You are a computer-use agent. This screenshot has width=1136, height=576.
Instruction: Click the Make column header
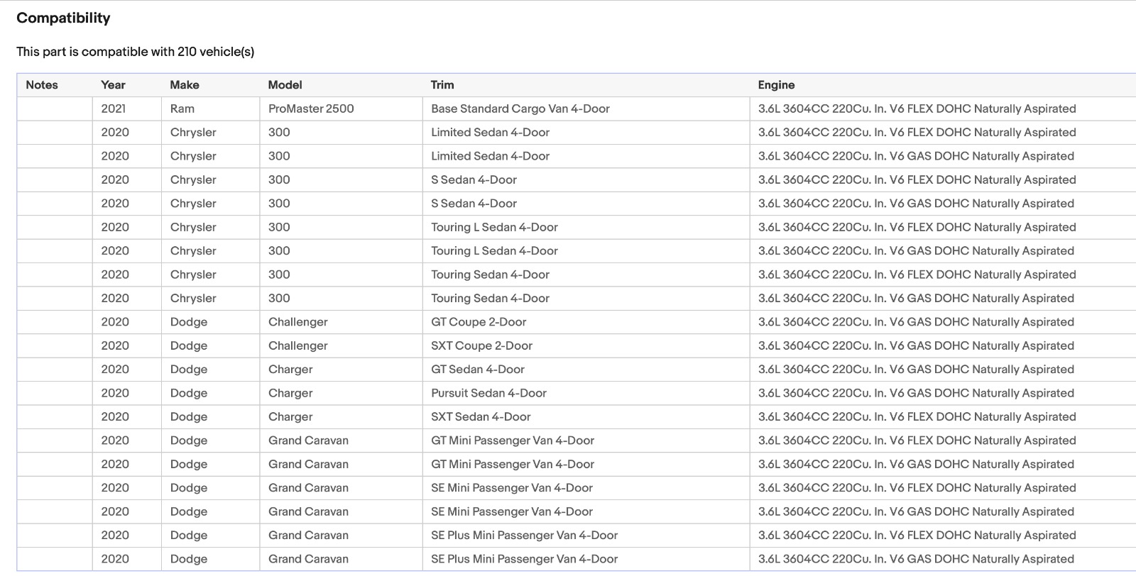[185, 85]
